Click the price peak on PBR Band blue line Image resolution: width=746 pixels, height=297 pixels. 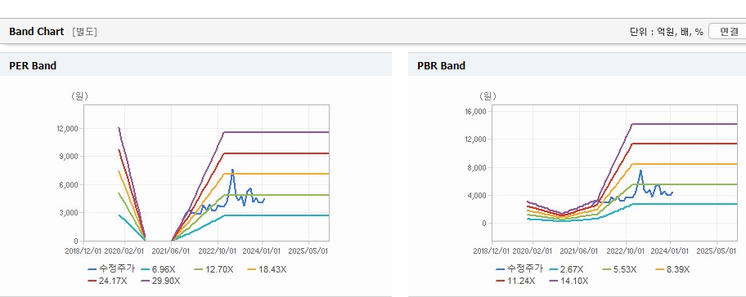point(640,171)
